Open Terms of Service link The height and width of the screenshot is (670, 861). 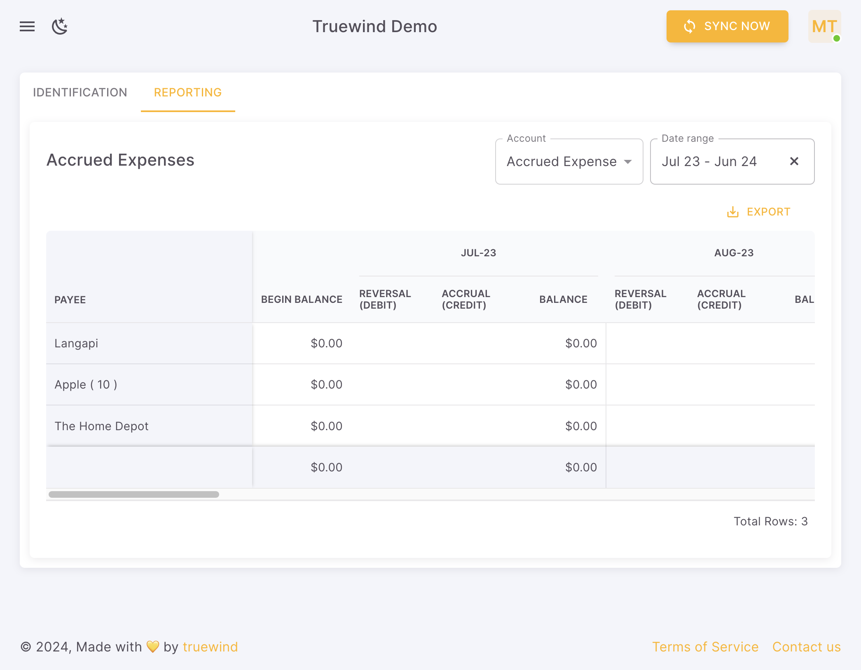tap(705, 647)
